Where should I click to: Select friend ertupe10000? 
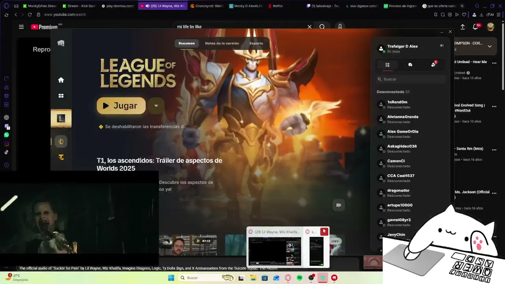coord(410,207)
